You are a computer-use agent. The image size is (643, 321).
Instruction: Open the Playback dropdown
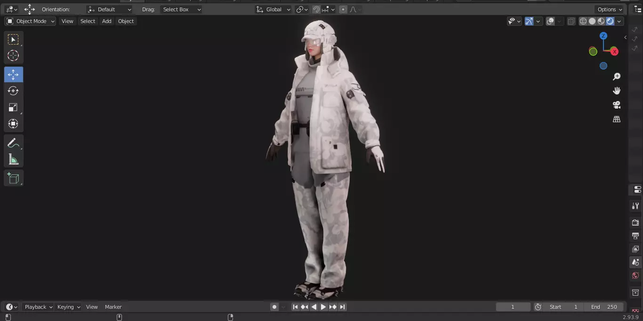(x=38, y=307)
